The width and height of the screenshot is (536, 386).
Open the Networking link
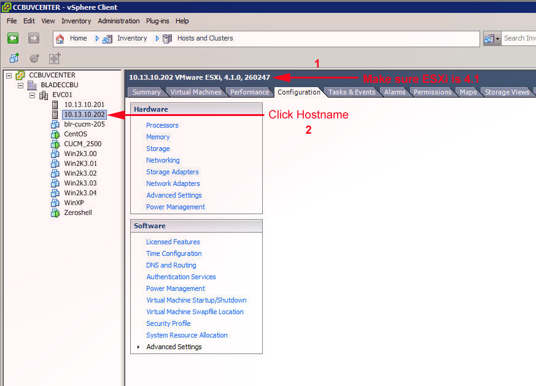(x=163, y=160)
